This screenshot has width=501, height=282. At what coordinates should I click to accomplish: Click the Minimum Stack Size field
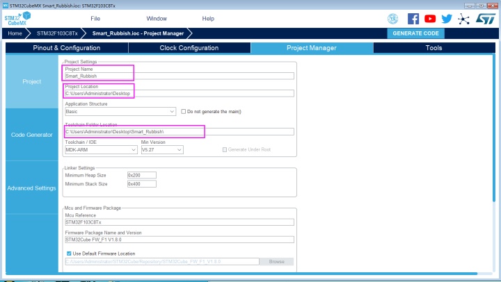click(142, 184)
